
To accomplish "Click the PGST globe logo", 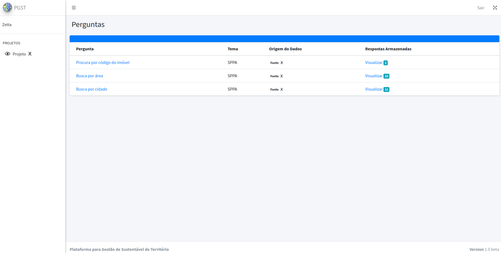I will pyautogui.click(x=8, y=8).
